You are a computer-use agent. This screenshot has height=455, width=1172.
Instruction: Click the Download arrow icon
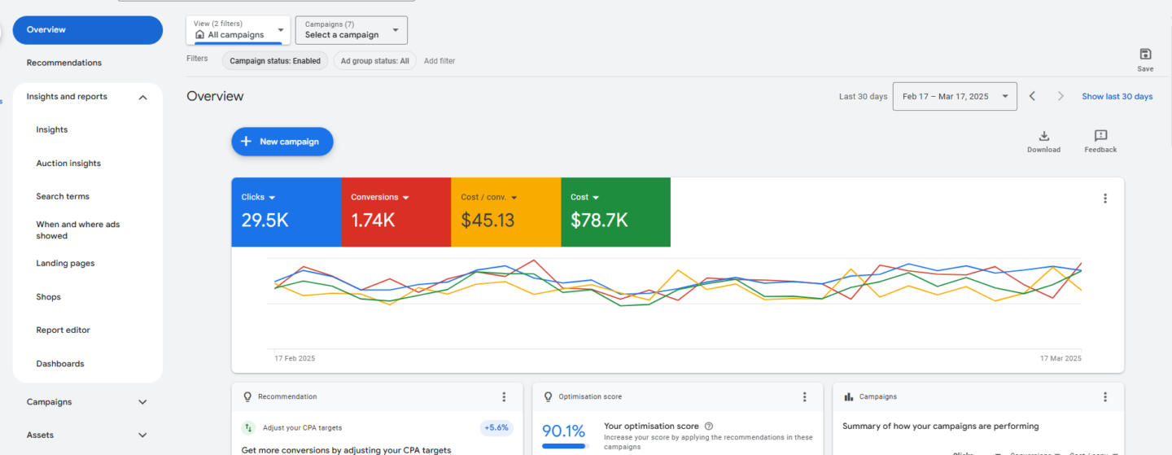point(1044,136)
